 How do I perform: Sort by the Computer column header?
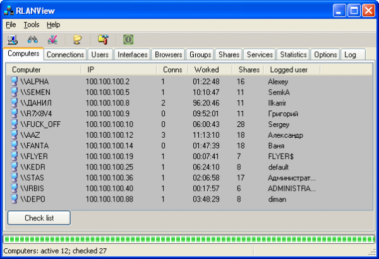tap(44, 69)
